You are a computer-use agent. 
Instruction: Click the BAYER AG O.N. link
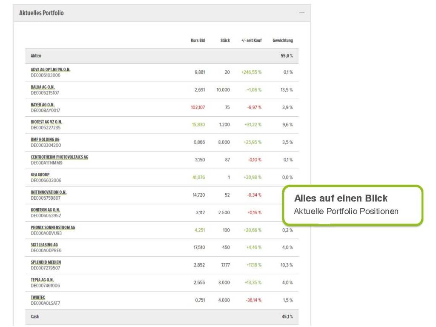43,104
